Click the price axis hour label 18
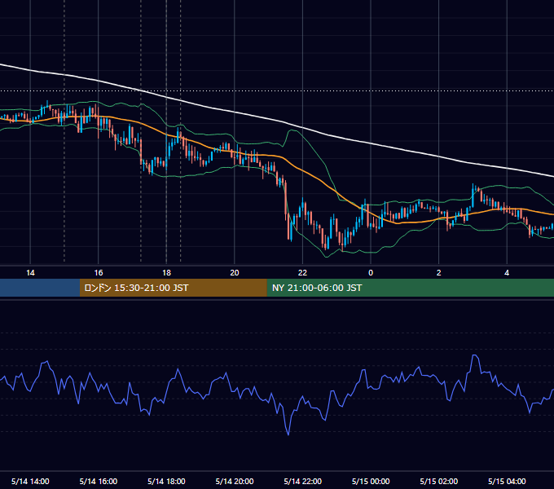 tap(166, 273)
